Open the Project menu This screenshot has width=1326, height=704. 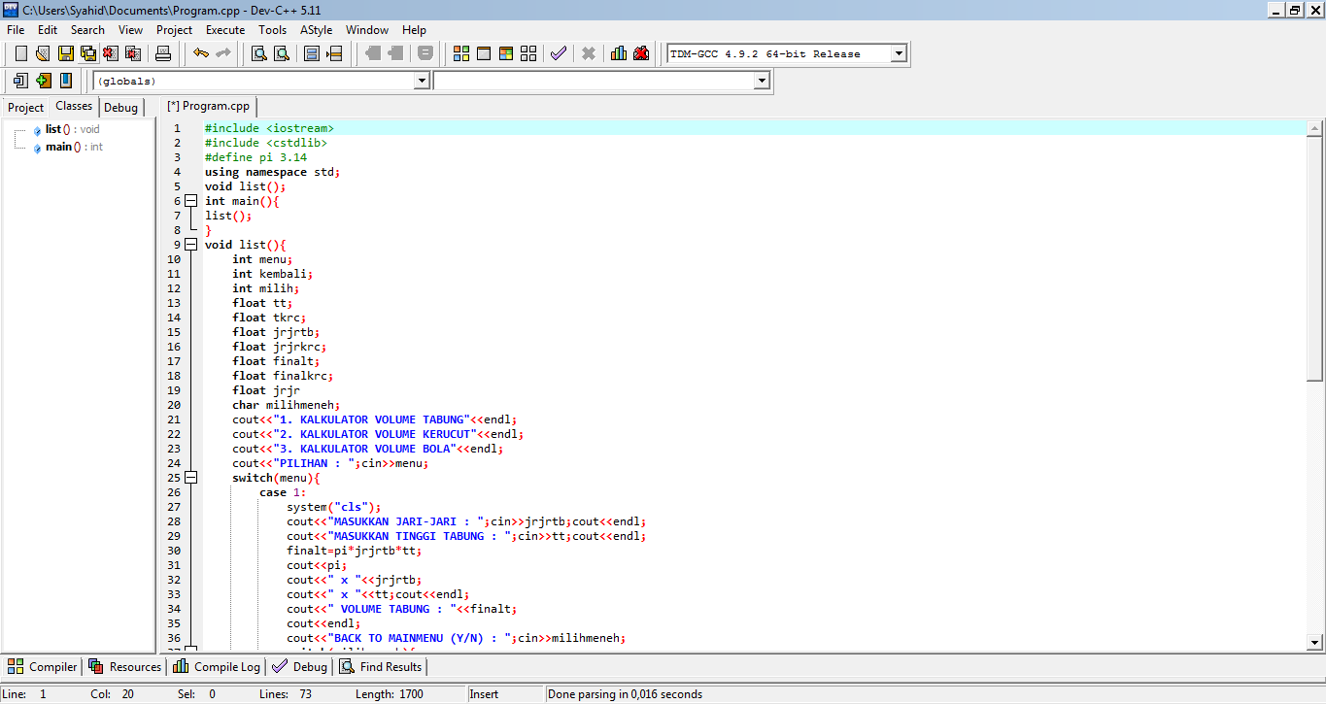[x=175, y=30]
